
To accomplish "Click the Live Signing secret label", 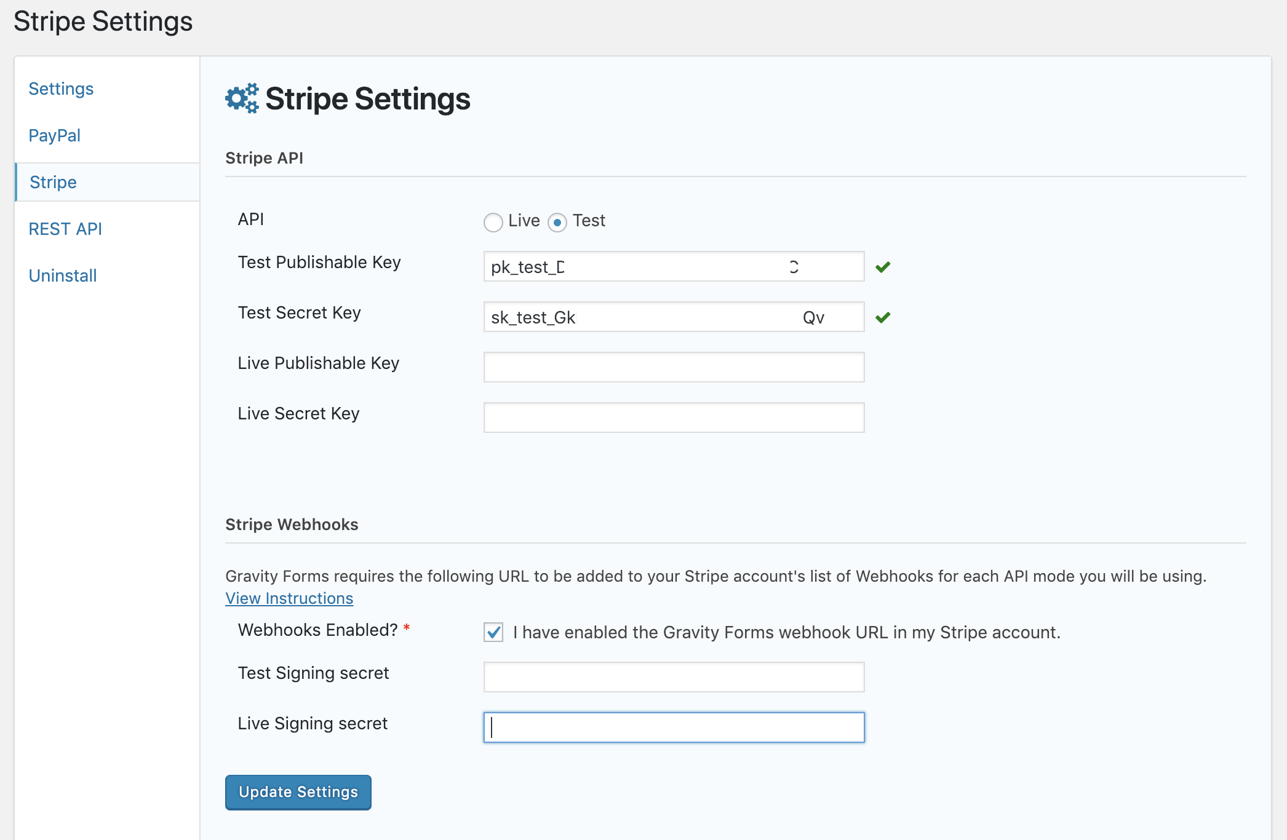I will click(x=313, y=723).
